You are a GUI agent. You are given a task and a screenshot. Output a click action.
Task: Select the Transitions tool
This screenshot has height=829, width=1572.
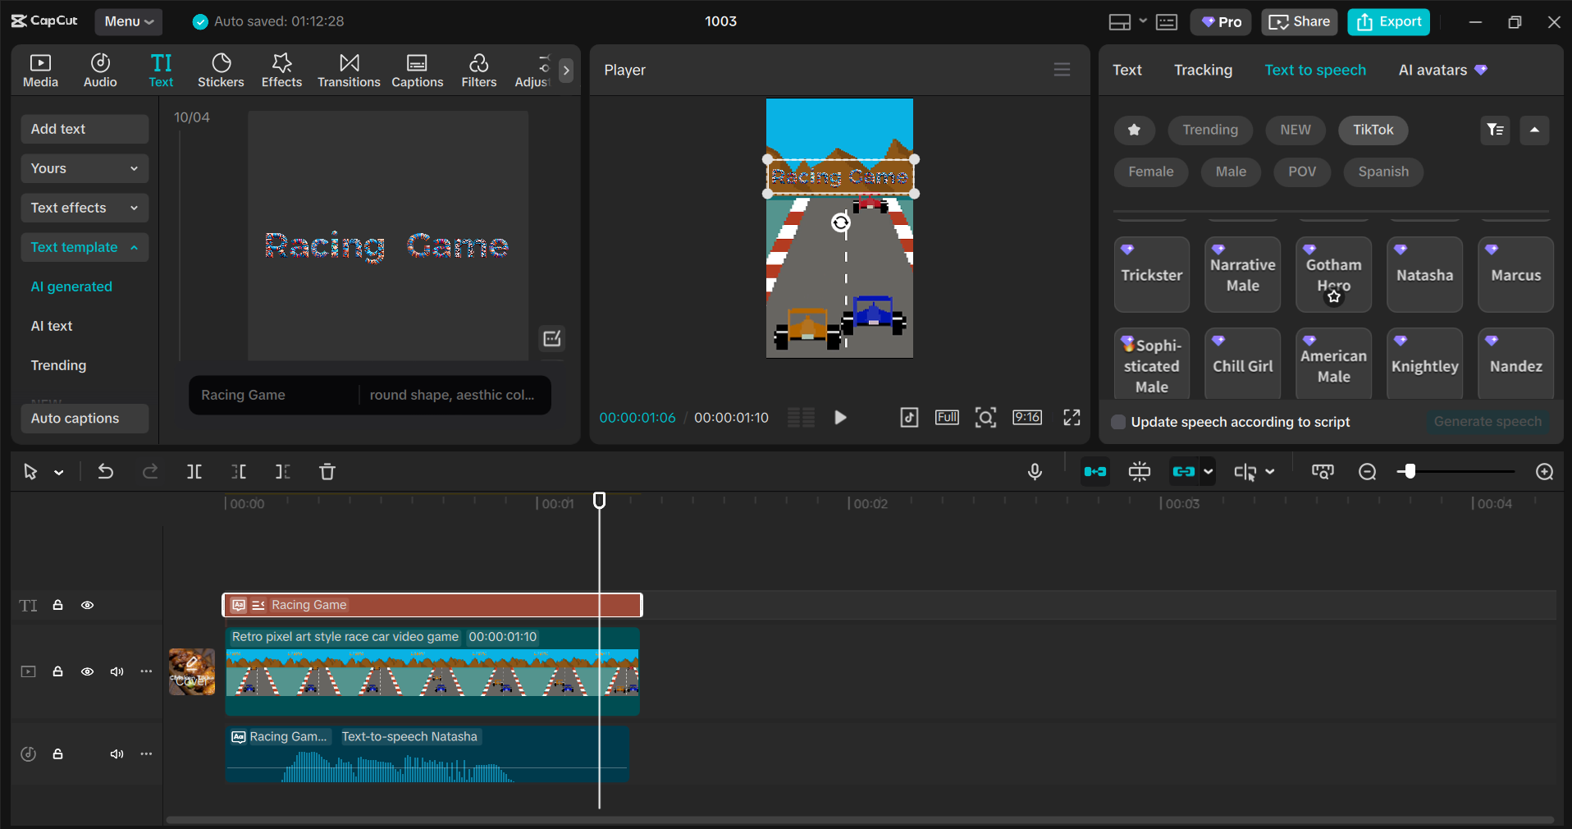[348, 70]
